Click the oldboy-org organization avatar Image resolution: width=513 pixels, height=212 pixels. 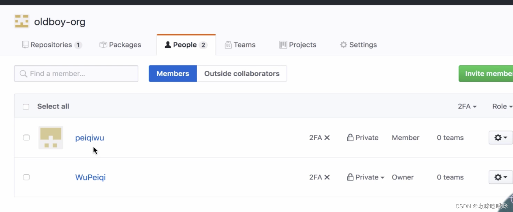point(22,21)
